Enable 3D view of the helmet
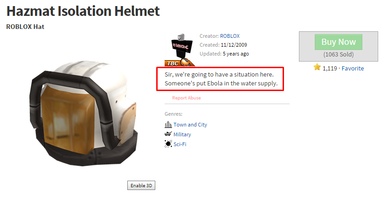 (x=141, y=185)
